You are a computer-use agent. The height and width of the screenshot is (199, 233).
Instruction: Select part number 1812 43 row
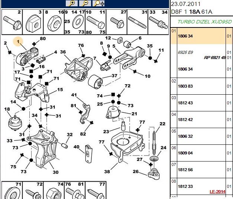pos(202,103)
